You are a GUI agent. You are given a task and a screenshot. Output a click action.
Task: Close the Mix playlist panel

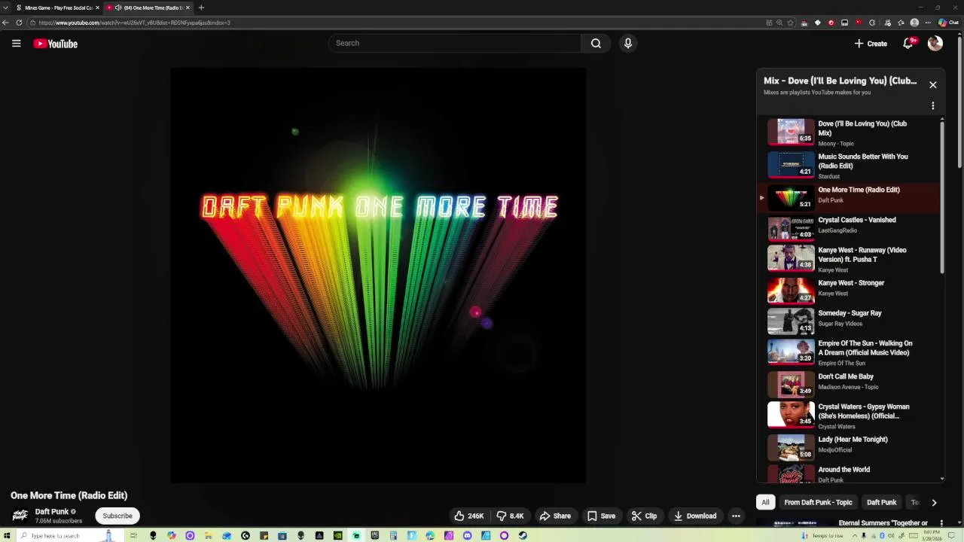(x=932, y=85)
